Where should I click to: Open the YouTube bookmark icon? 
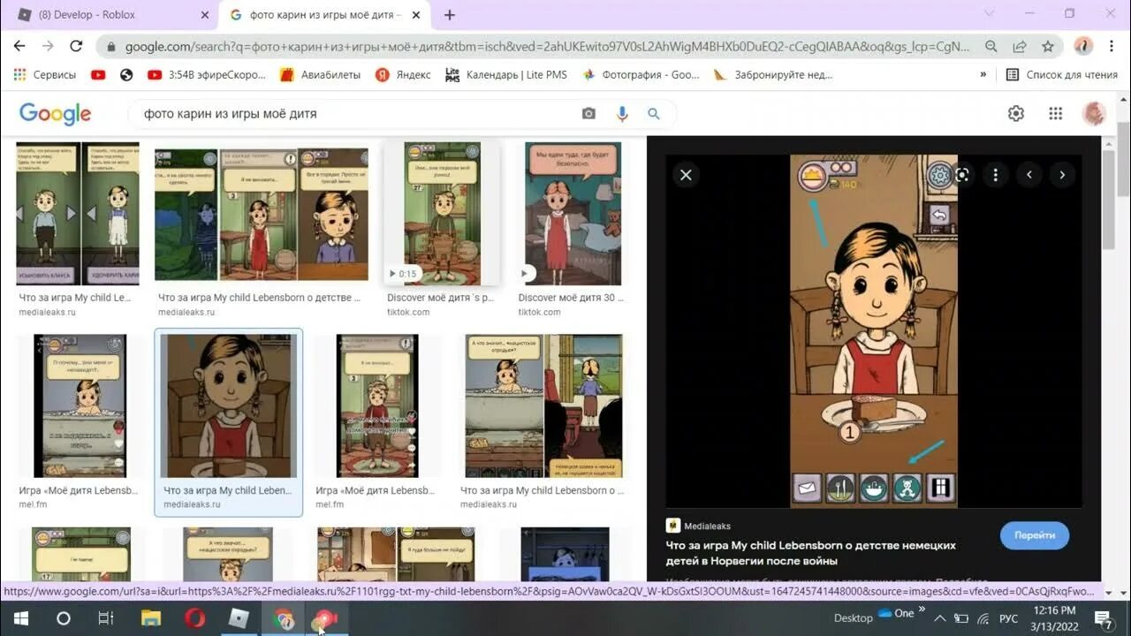coord(98,75)
